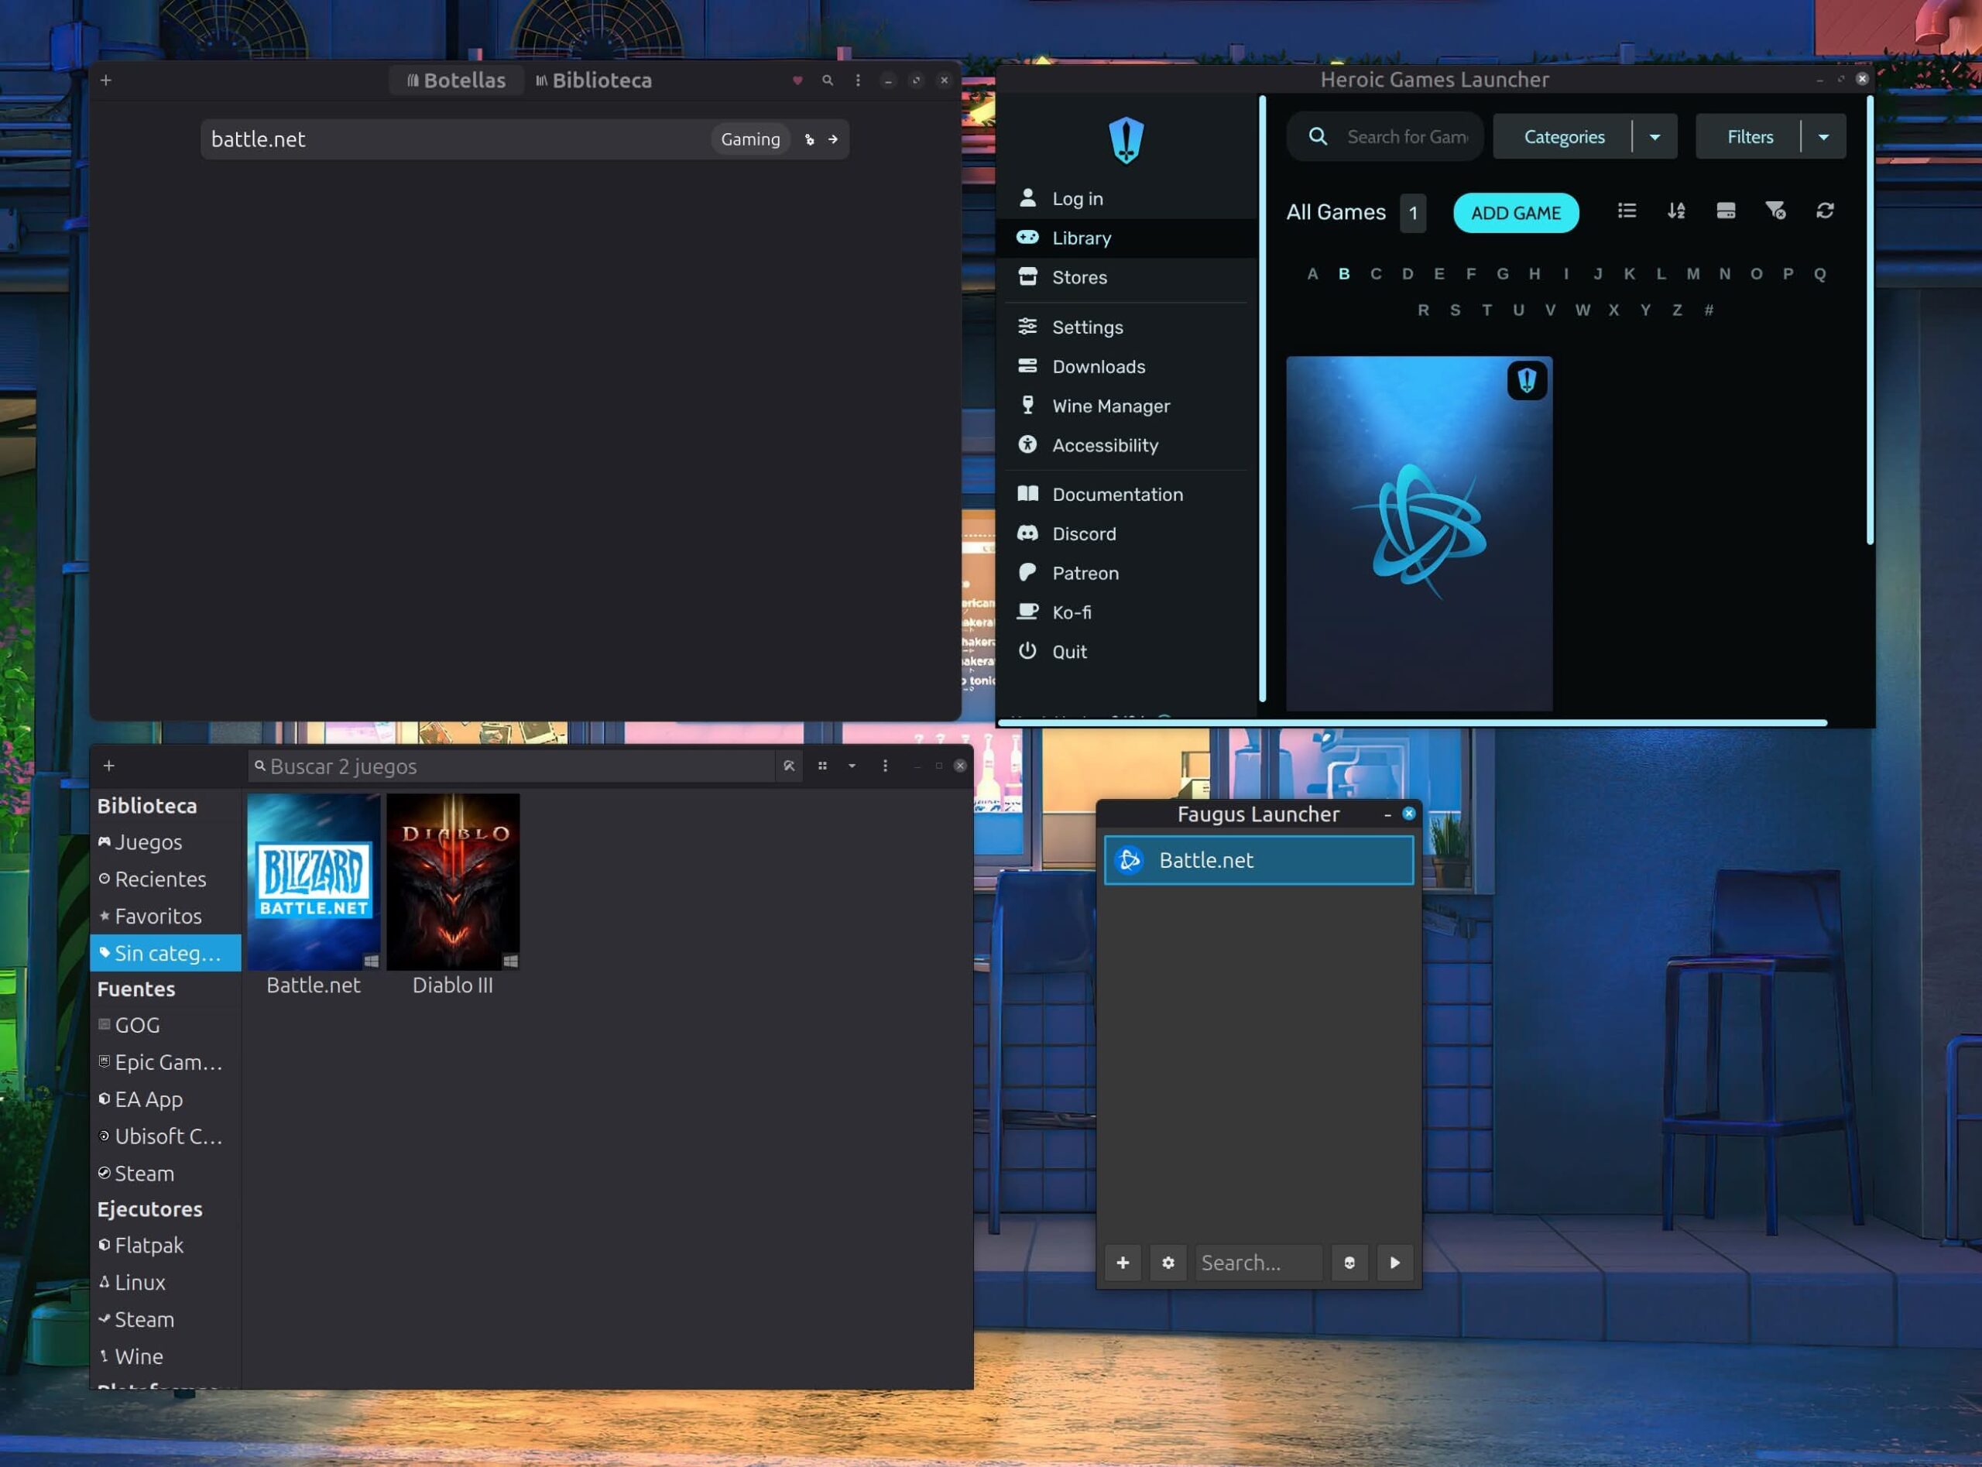Open Heroic's Discord link

(1083, 533)
